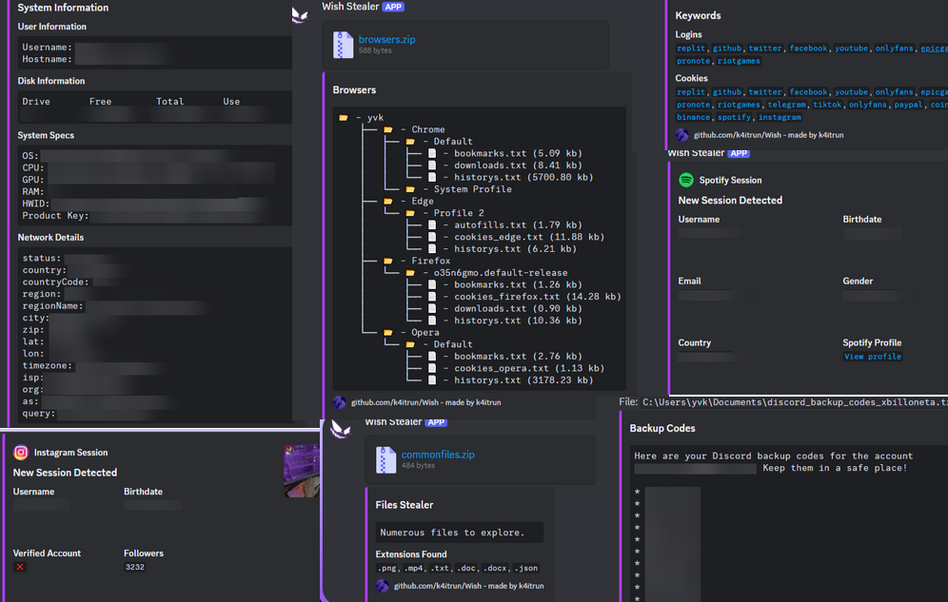Click the browsers.zip archive file icon
948x602 pixels.
343,45
